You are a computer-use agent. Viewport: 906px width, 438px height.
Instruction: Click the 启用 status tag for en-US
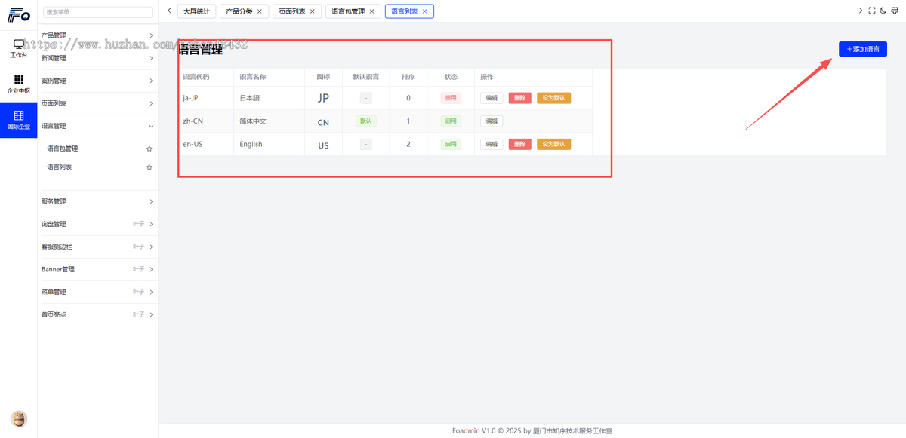click(451, 144)
